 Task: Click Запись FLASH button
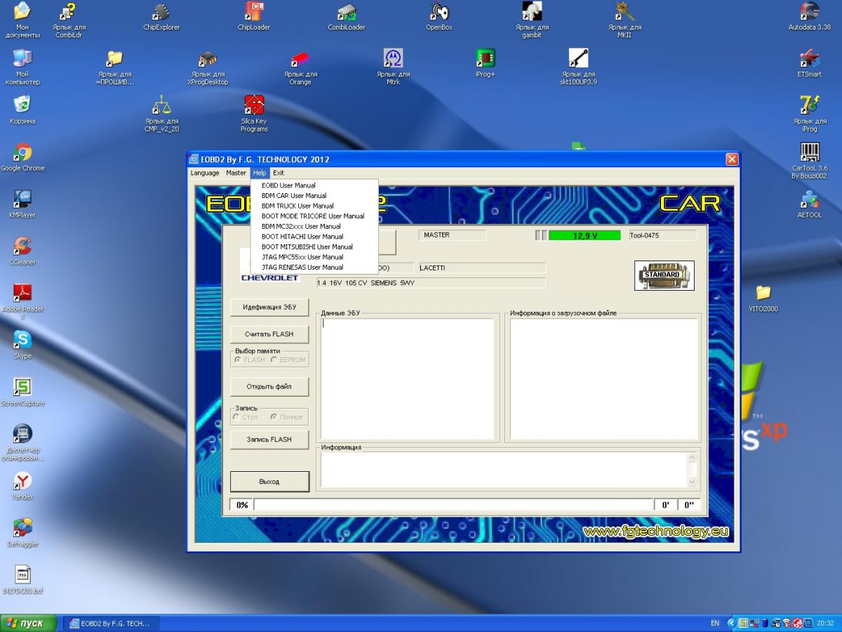269,439
